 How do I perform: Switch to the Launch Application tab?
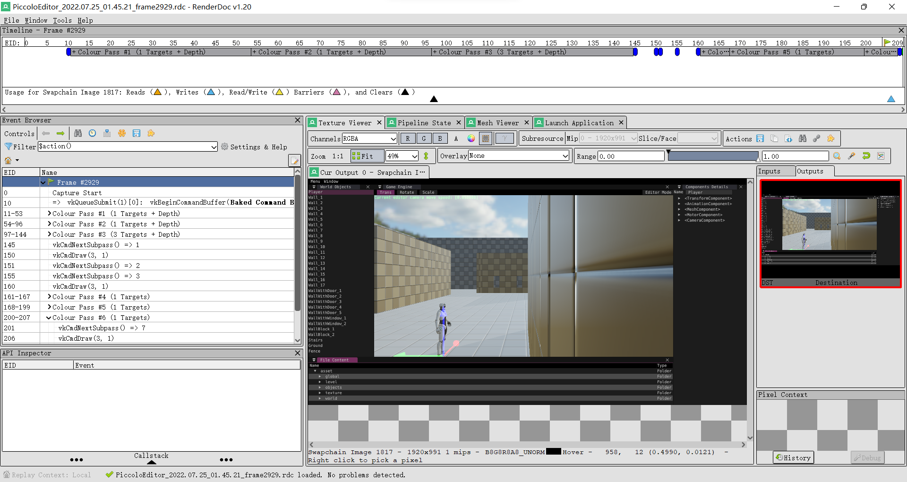tap(579, 123)
